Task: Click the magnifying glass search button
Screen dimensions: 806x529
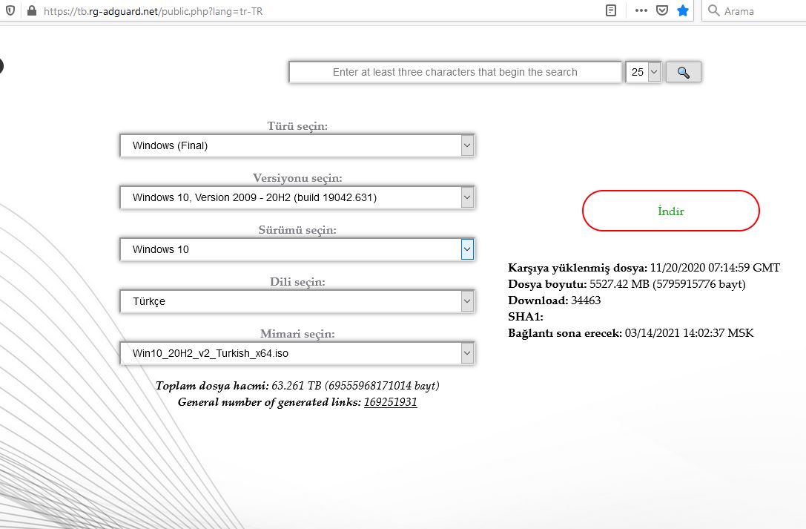Action: pos(683,72)
